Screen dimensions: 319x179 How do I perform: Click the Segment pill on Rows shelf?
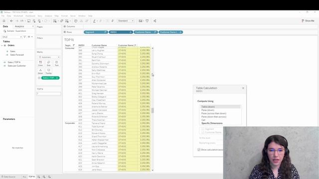(x=96, y=32)
